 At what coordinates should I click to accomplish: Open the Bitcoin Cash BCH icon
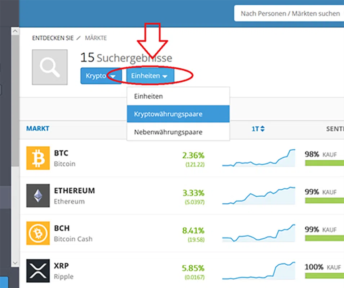[x=38, y=233]
